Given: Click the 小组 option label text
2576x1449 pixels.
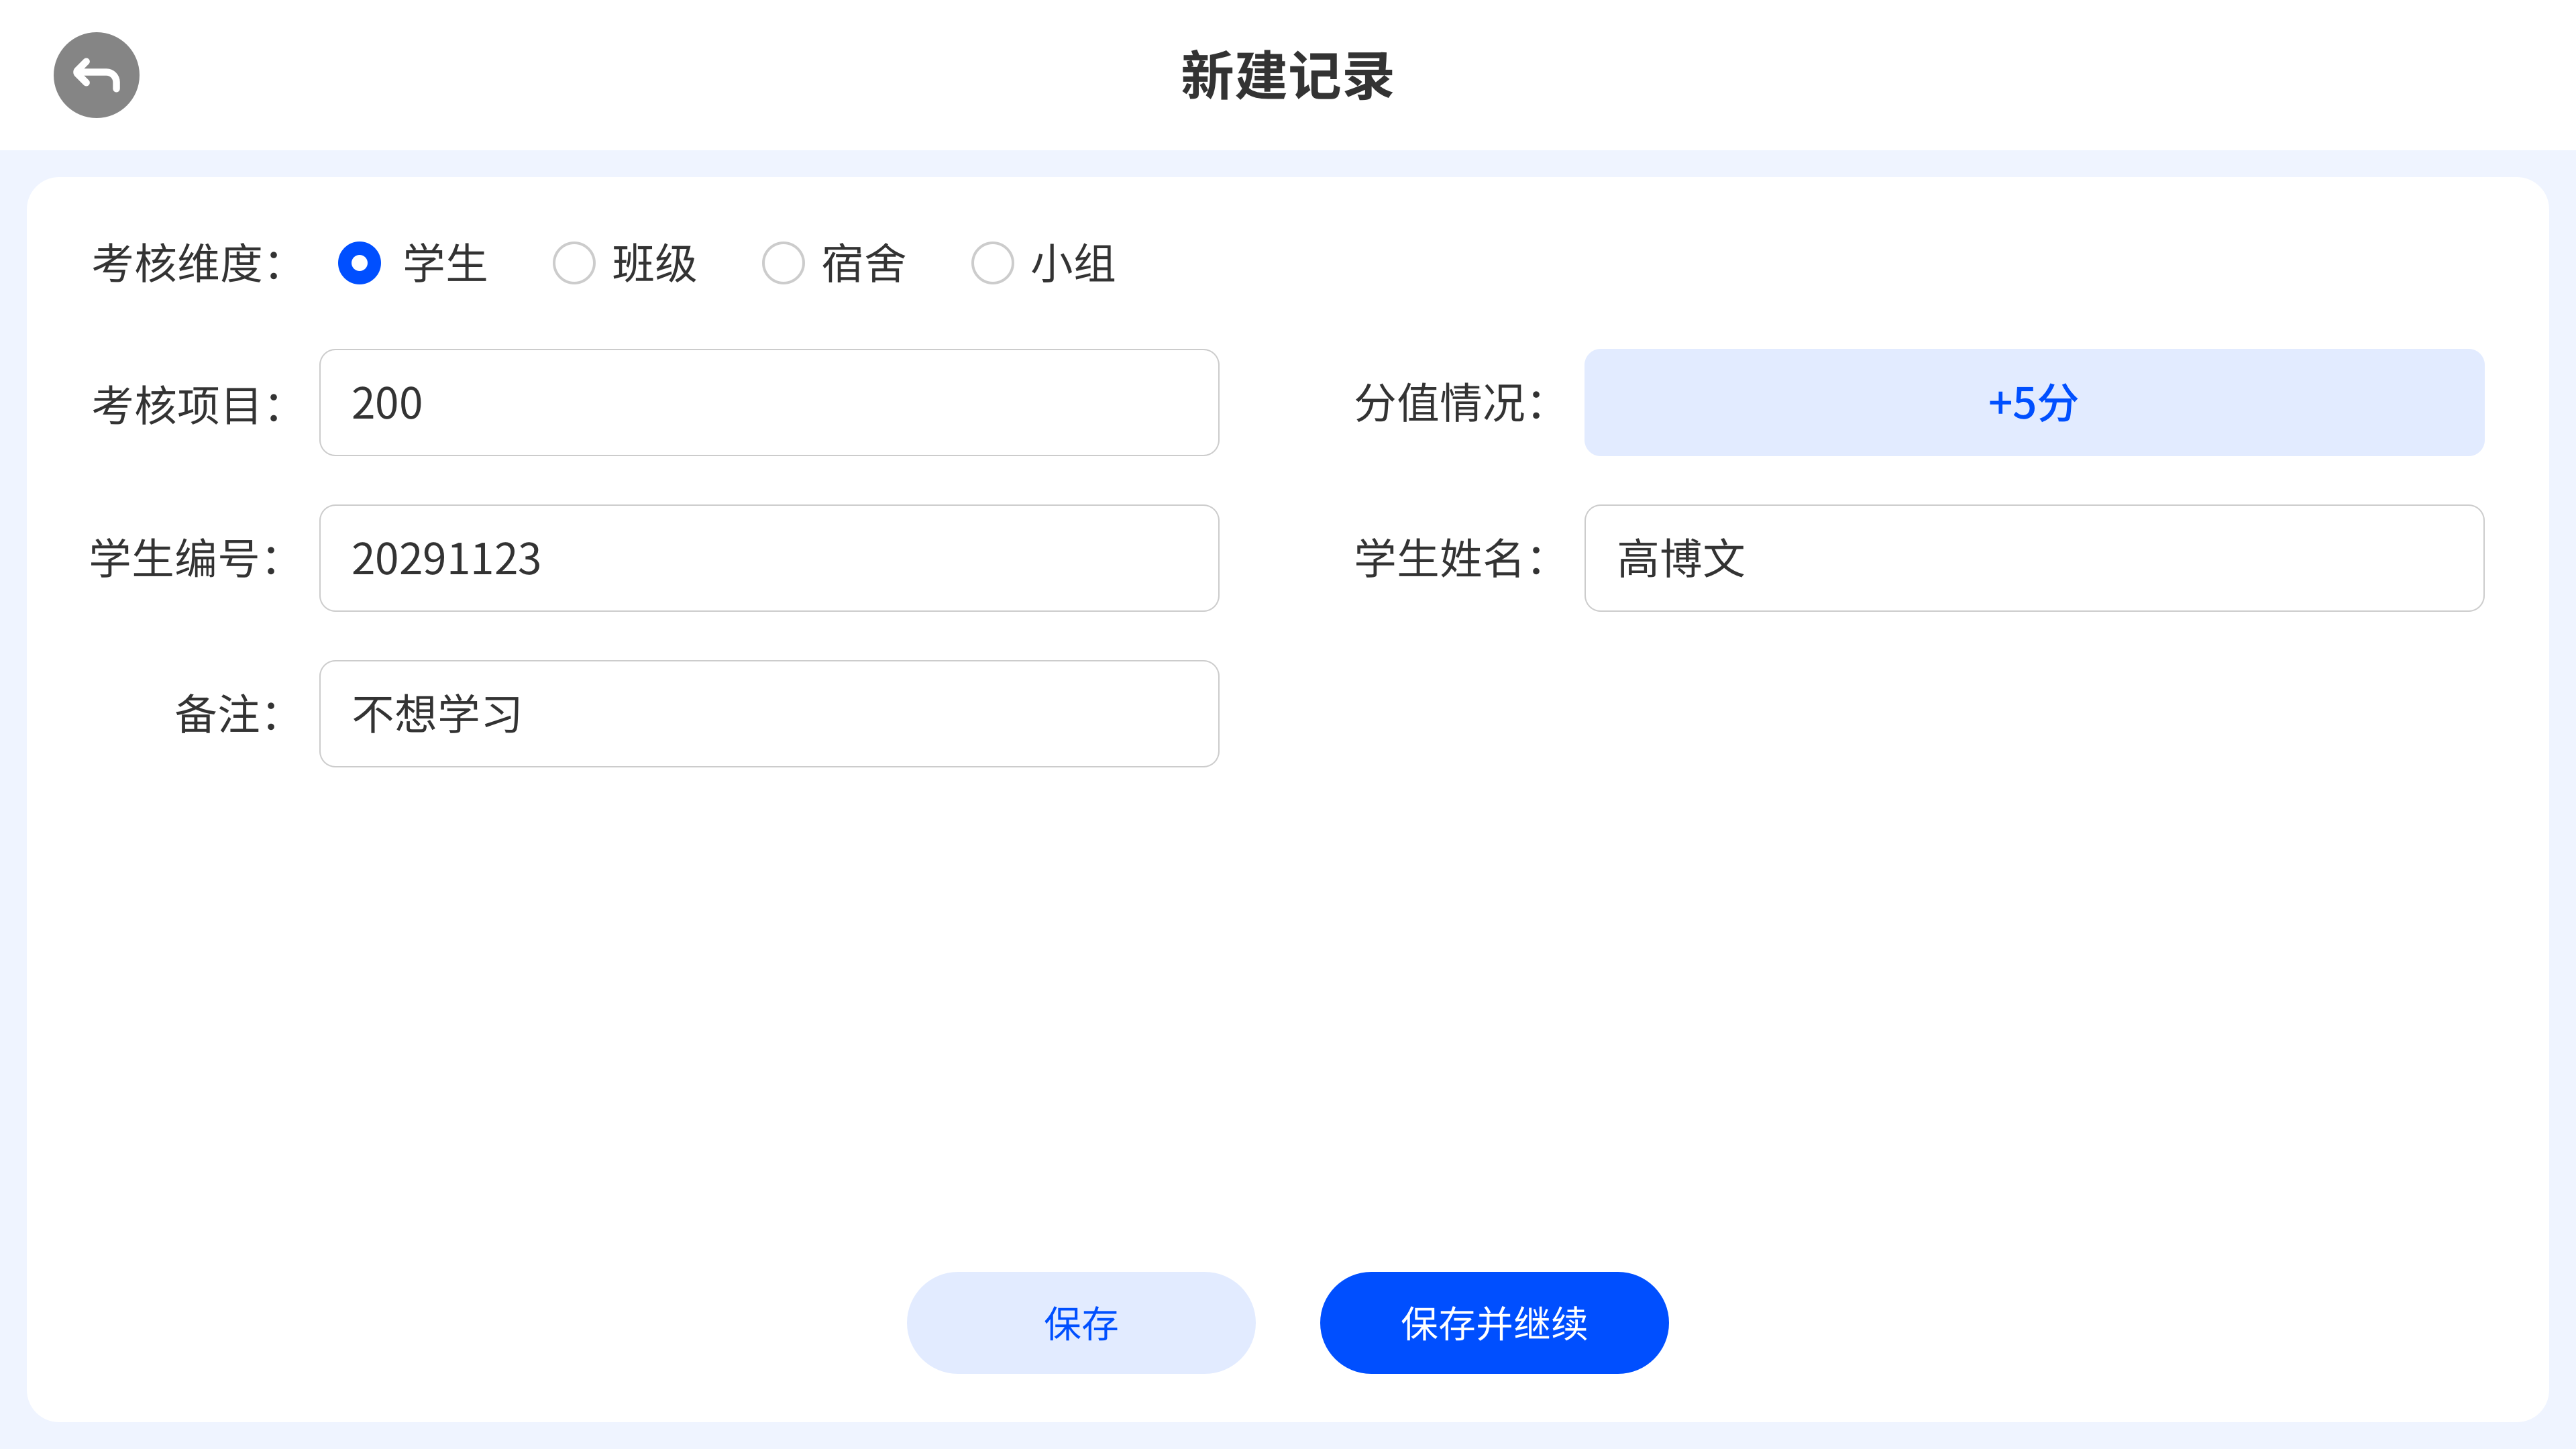Looking at the screenshot, I should (1073, 264).
